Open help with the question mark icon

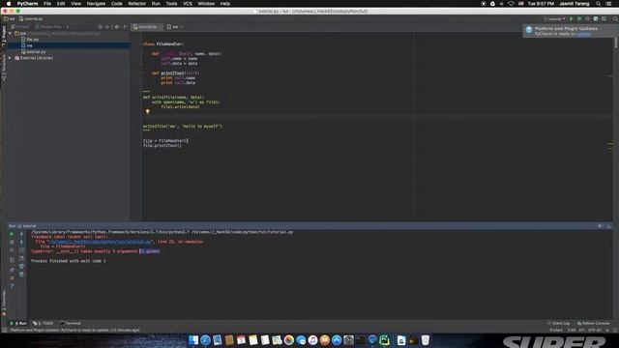(12, 286)
